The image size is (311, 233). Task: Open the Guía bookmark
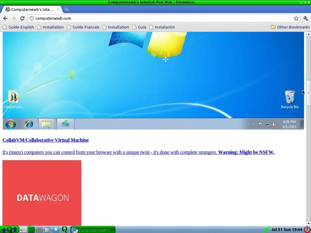(139, 27)
